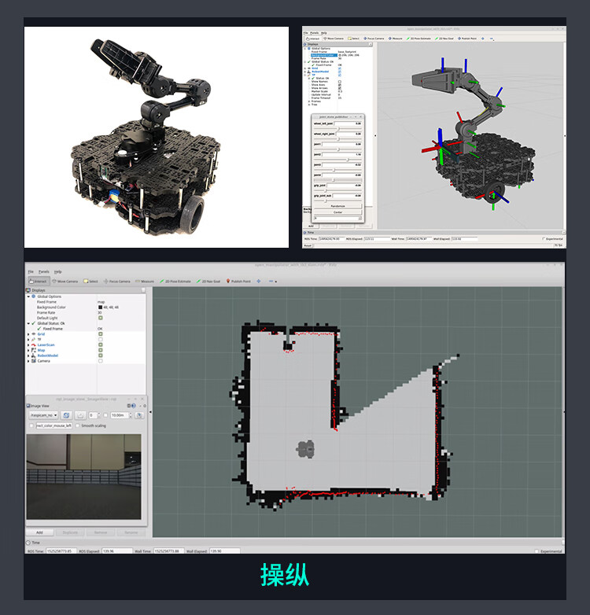590x615 pixels.
Task: Click Global Options globe icon in bottom panel
Action: tap(34, 296)
